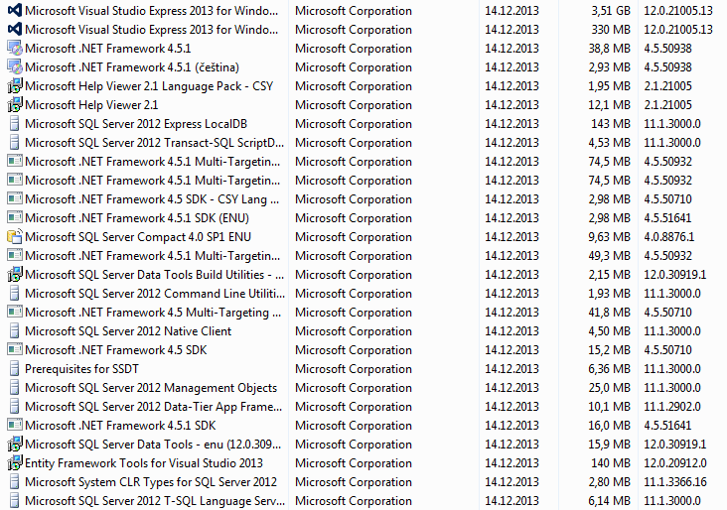This screenshot has width=727, height=510.
Task: Click the SQL Server 2012 T-SQL Language Service icon
Action: coord(14,501)
